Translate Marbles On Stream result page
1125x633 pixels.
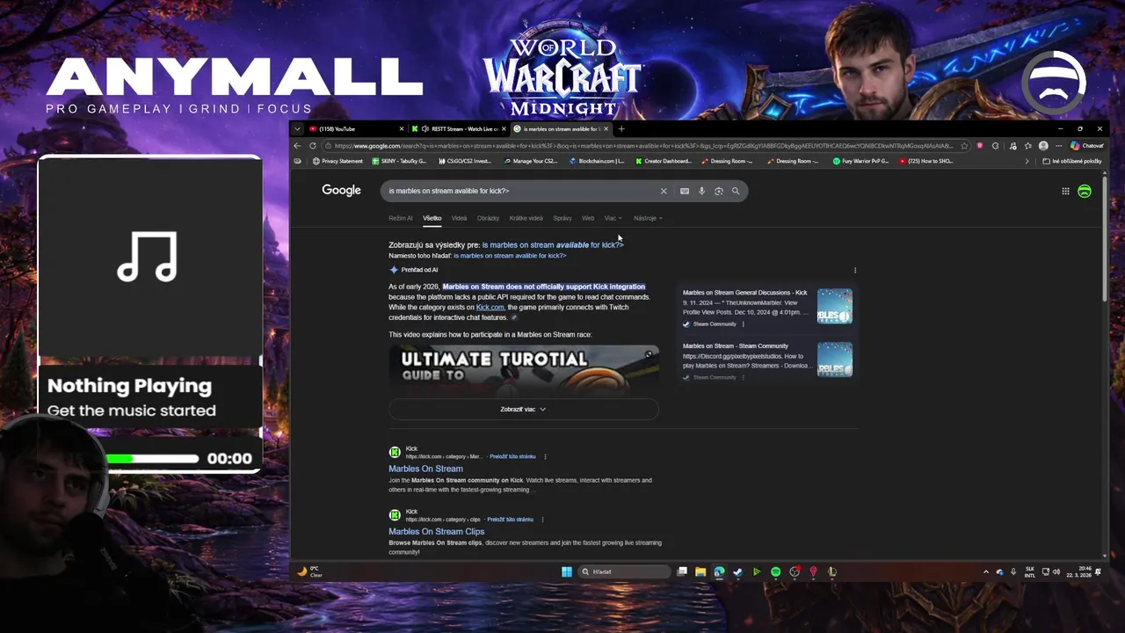coord(512,456)
